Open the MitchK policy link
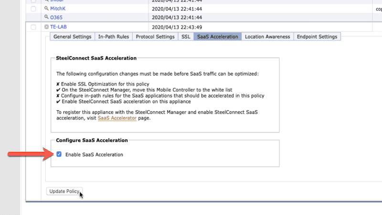Viewport: 382px width, 215px height. pos(58,9)
